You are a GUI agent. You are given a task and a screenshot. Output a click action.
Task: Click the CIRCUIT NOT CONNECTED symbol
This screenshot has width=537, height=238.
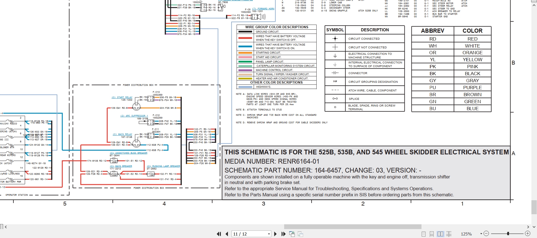point(335,47)
